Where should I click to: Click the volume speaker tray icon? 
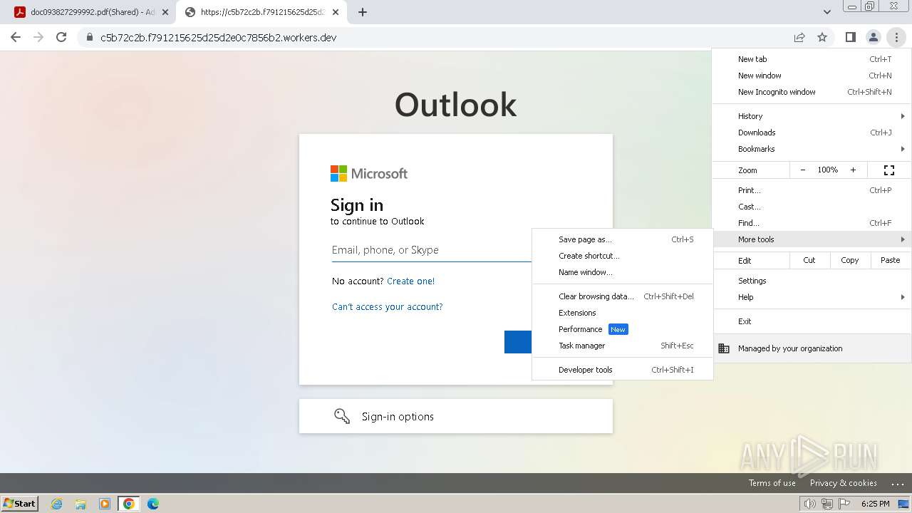click(x=809, y=504)
